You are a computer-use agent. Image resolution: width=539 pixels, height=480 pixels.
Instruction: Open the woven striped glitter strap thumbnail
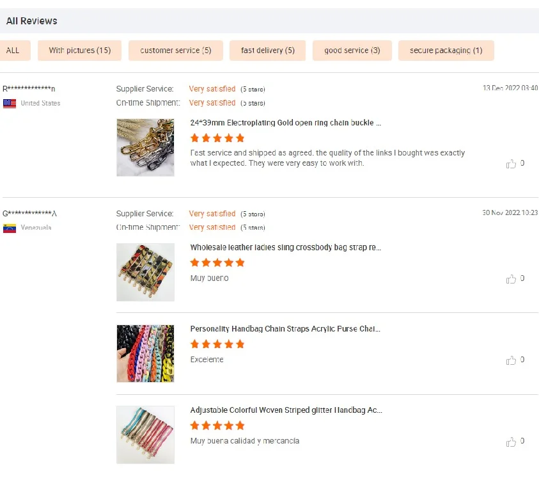(x=145, y=435)
